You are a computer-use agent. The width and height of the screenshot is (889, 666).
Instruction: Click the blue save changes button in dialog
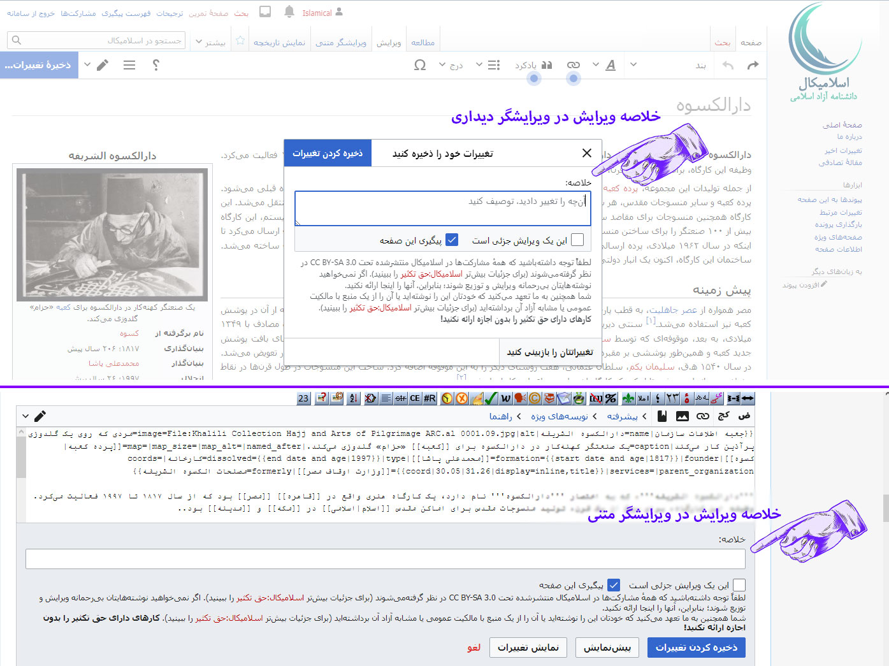tap(328, 153)
